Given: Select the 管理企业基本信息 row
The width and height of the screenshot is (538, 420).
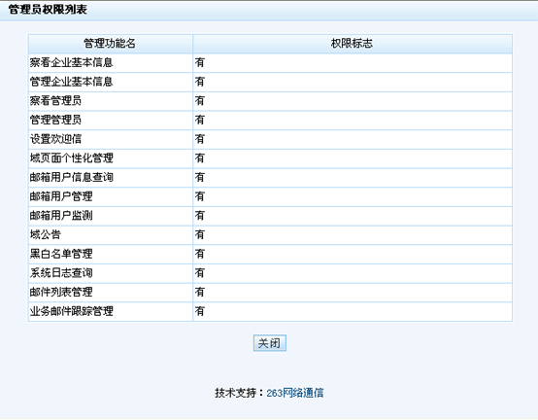Looking at the screenshot, I should pyautogui.click(x=270, y=82).
